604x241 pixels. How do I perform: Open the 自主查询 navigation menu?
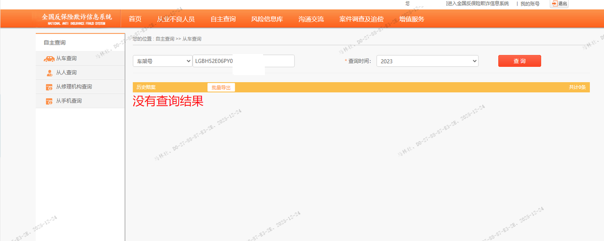223,19
